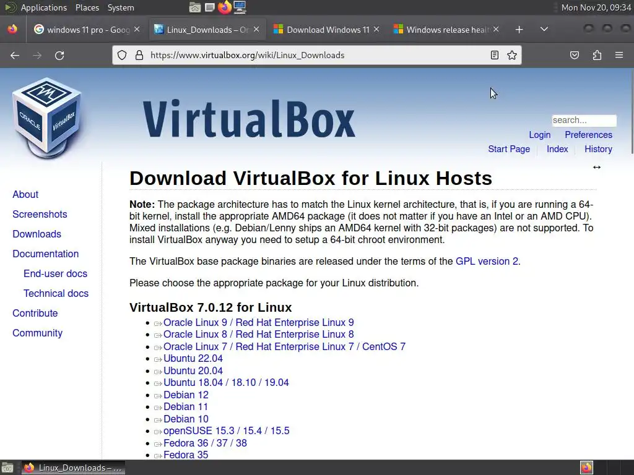Viewport: 634px width, 475px height.
Task: Open a new tab with plus button
Action: tap(519, 30)
